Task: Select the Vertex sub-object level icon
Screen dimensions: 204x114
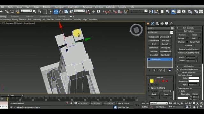Action: [152, 81]
